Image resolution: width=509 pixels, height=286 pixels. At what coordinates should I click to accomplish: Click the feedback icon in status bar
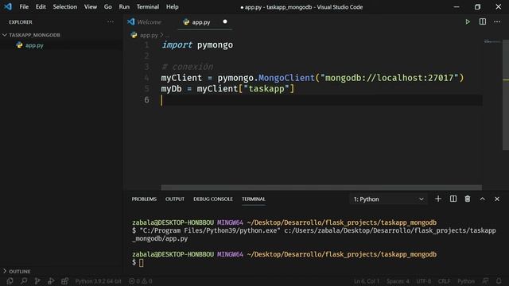click(x=485, y=280)
